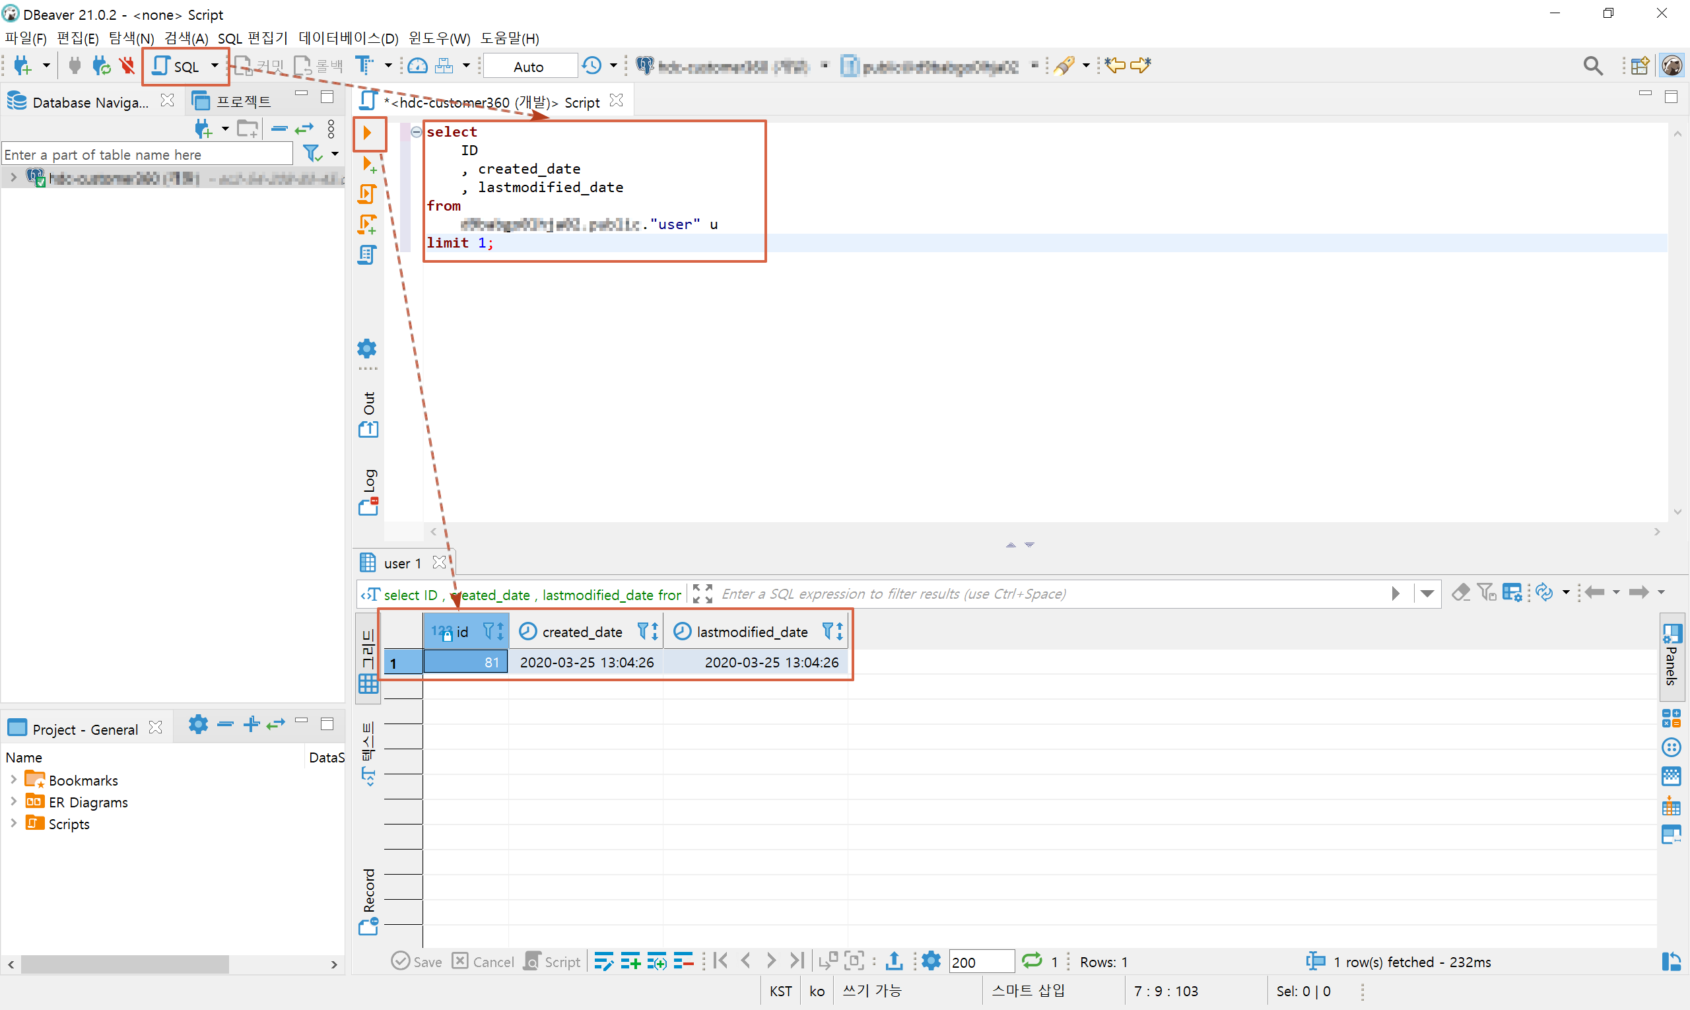The height and width of the screenshot is (1010, 1690).
Task: Switch to the 프로젝트 tab
Action: (x=232, y=102)
